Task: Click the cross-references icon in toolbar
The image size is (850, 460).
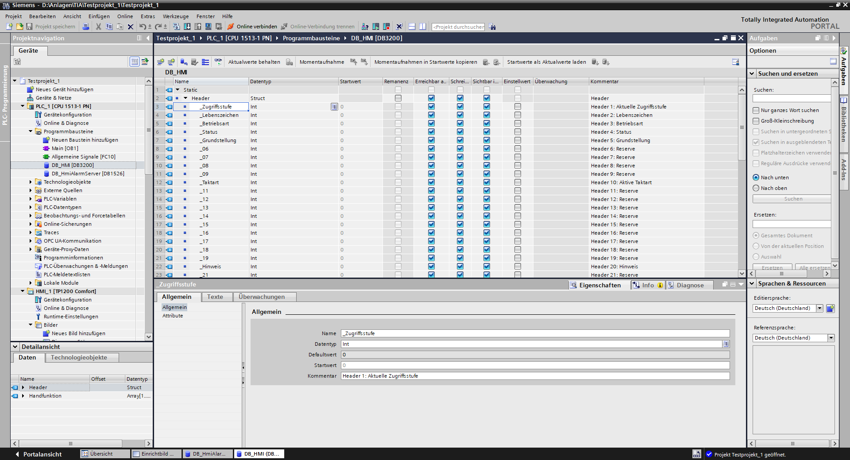Action: click(399, 27)
